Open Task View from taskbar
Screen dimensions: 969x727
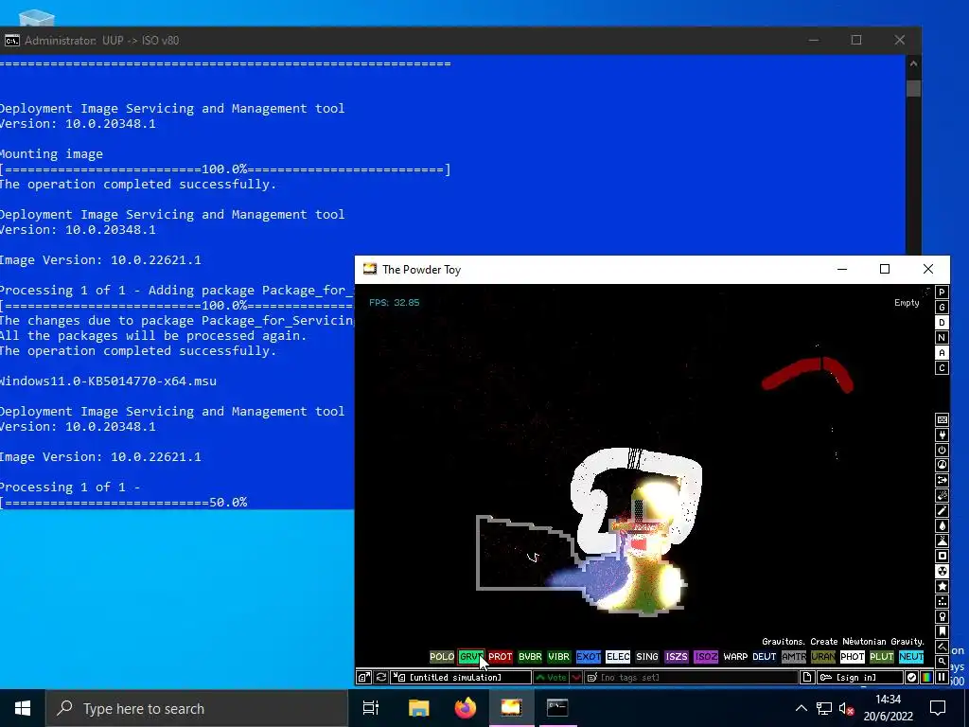371,708
